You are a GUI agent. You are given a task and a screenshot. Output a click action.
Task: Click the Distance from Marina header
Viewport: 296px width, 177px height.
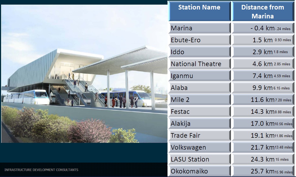[x=263, y=11]
